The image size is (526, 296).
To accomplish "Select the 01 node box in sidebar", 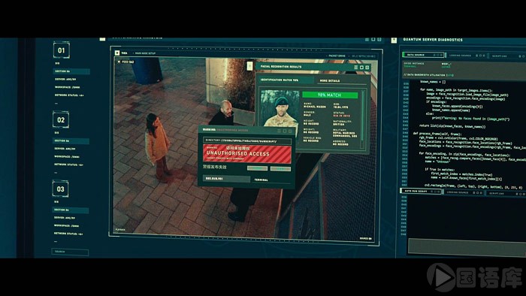I will click(61, 50).
